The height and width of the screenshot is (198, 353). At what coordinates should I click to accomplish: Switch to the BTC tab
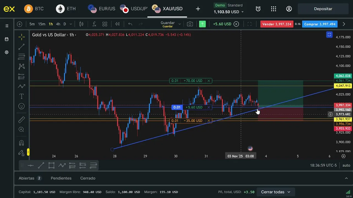point(34,9)
